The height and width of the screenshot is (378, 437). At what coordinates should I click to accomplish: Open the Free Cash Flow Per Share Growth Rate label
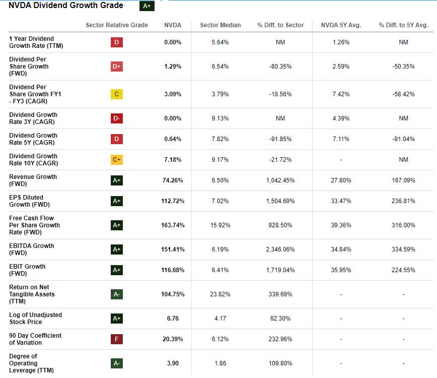[34, 225]
